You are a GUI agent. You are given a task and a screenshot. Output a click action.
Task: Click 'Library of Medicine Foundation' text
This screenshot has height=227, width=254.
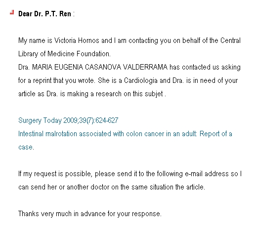(x=64, y=54)
